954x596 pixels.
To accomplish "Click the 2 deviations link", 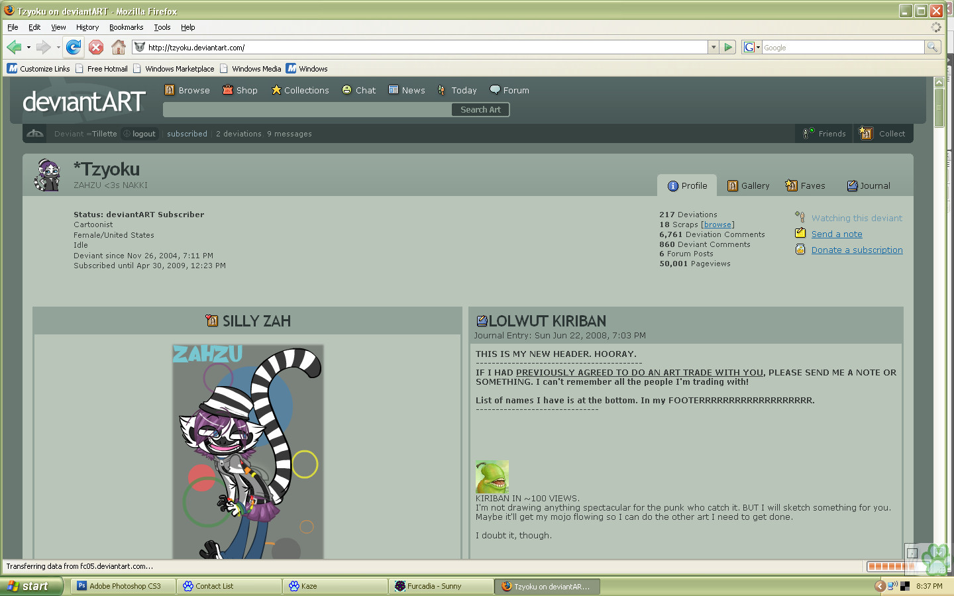I will (x=238, y=134).
